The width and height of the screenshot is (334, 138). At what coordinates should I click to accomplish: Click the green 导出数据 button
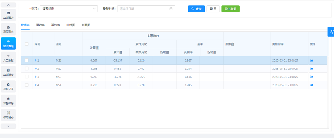[230, 9]
